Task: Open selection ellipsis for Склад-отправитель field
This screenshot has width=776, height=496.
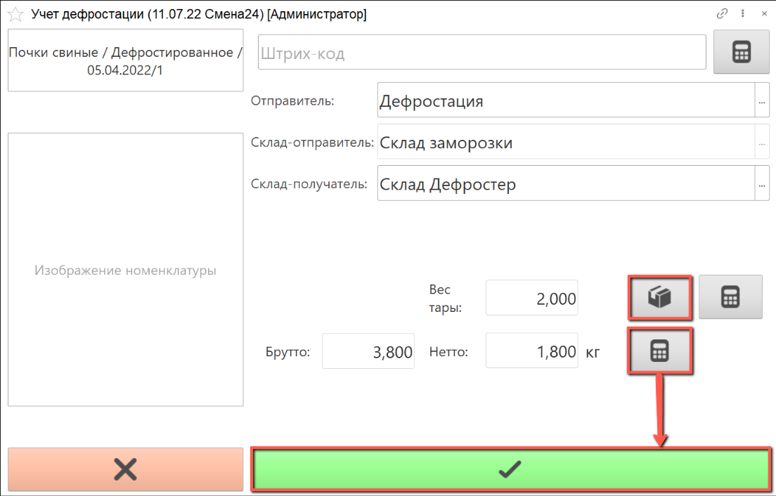Action: 761,143
